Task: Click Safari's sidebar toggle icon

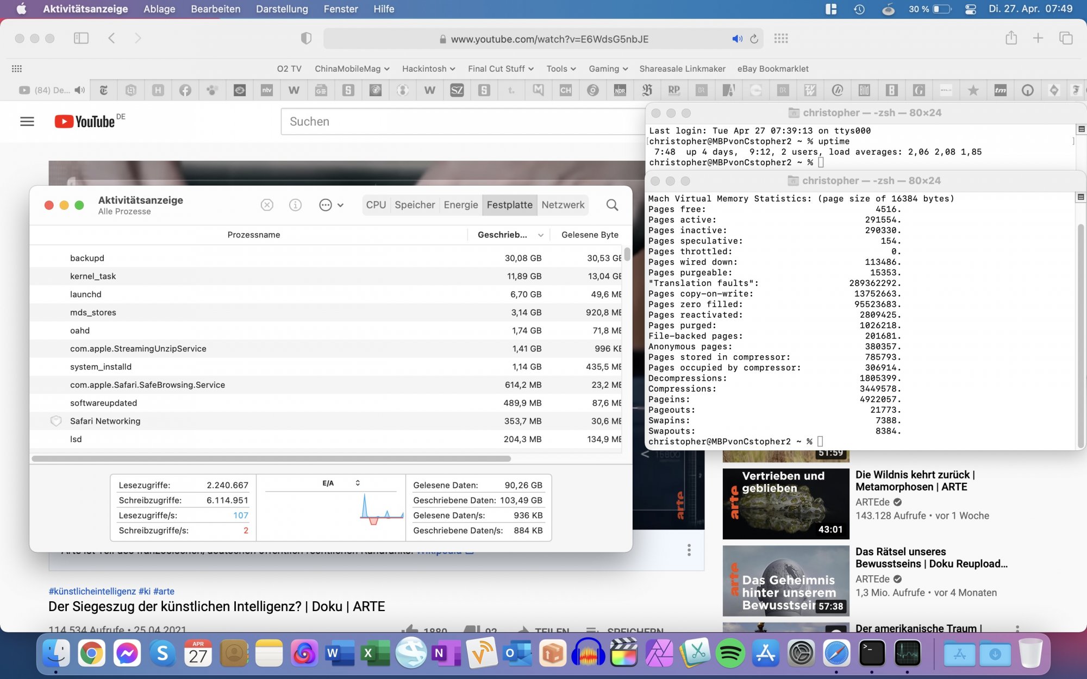Action: tap(81, 38)
